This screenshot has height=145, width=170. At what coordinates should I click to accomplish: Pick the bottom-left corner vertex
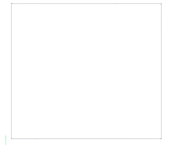tap(11, 138)
